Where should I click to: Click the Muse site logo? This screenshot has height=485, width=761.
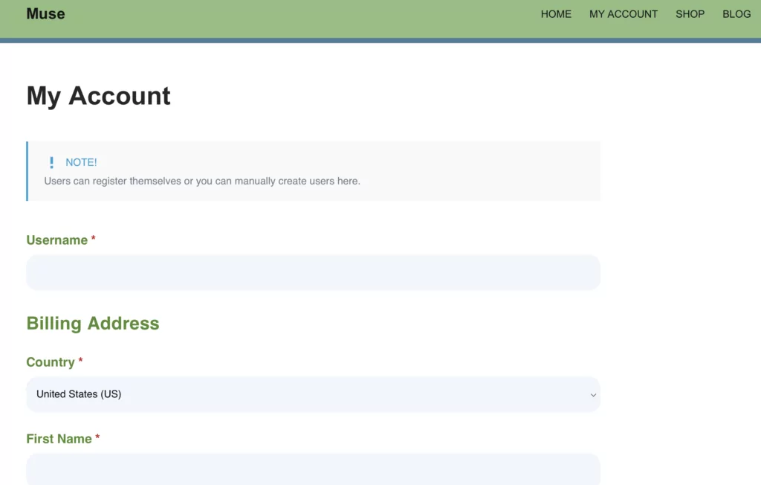pyautogui.click(x=45, y=13)
